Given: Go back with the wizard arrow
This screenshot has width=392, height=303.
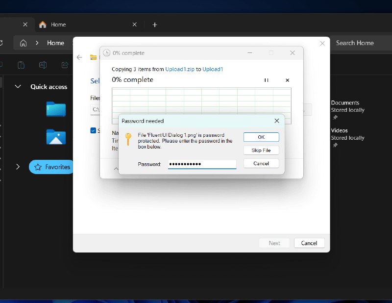Looking at the screenshot, I should tap(79, 57).
